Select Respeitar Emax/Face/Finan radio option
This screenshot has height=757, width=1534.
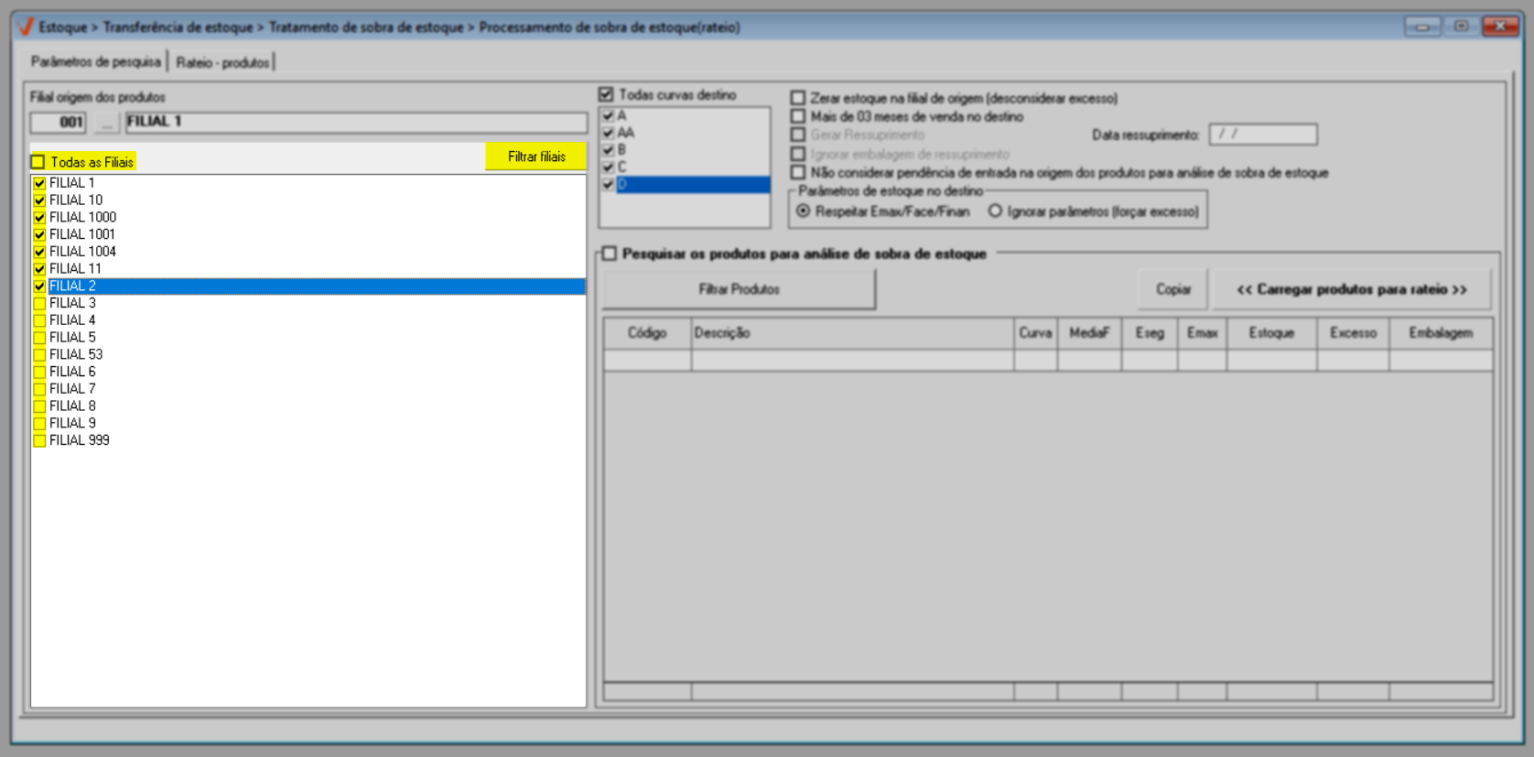click(804, 211)
